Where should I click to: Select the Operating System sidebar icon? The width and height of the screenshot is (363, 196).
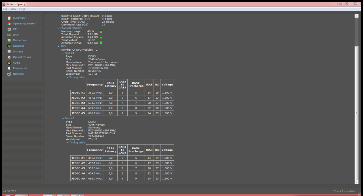click(9, 24)
